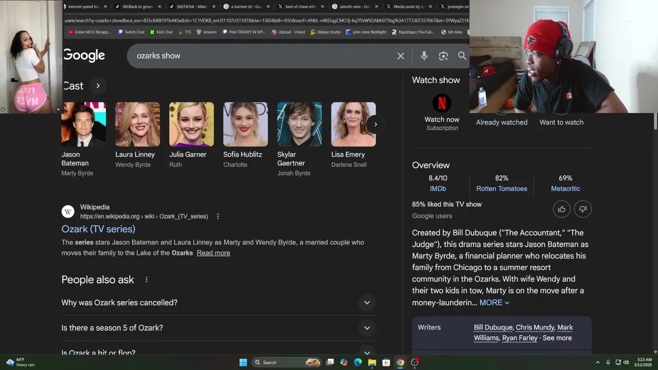Close the 'satoshi vans' tab
658x370 pixels.
point(376,7)
